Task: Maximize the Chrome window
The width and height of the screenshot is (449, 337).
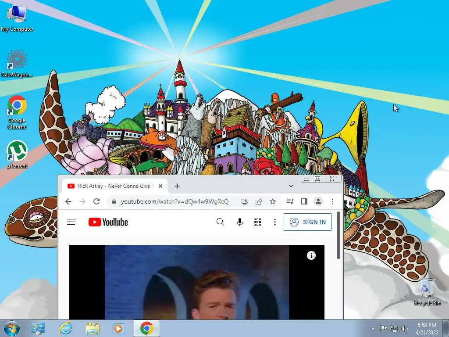Action: [317, 179]
